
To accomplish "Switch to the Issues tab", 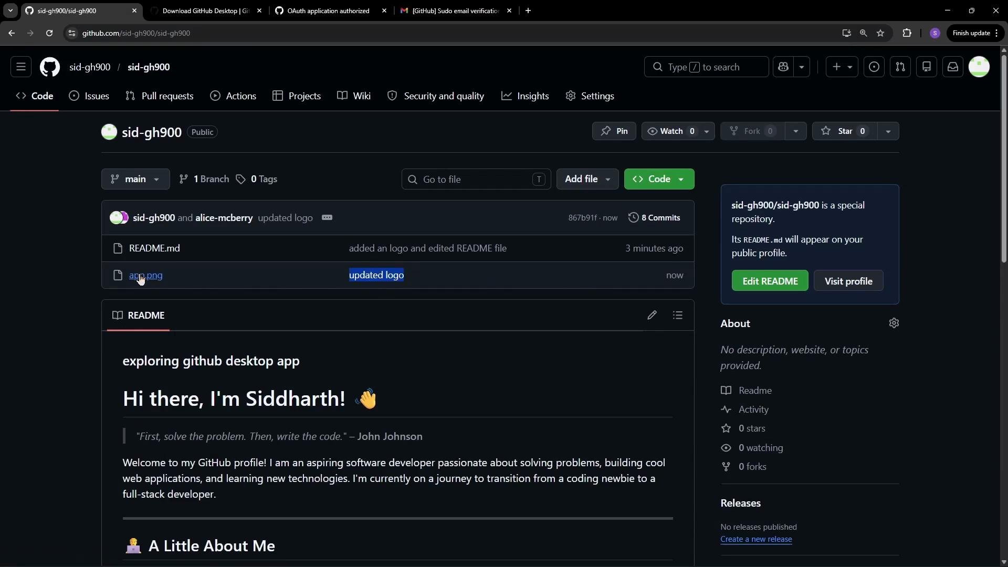I will pyautogui.click(x=89, y=96).
